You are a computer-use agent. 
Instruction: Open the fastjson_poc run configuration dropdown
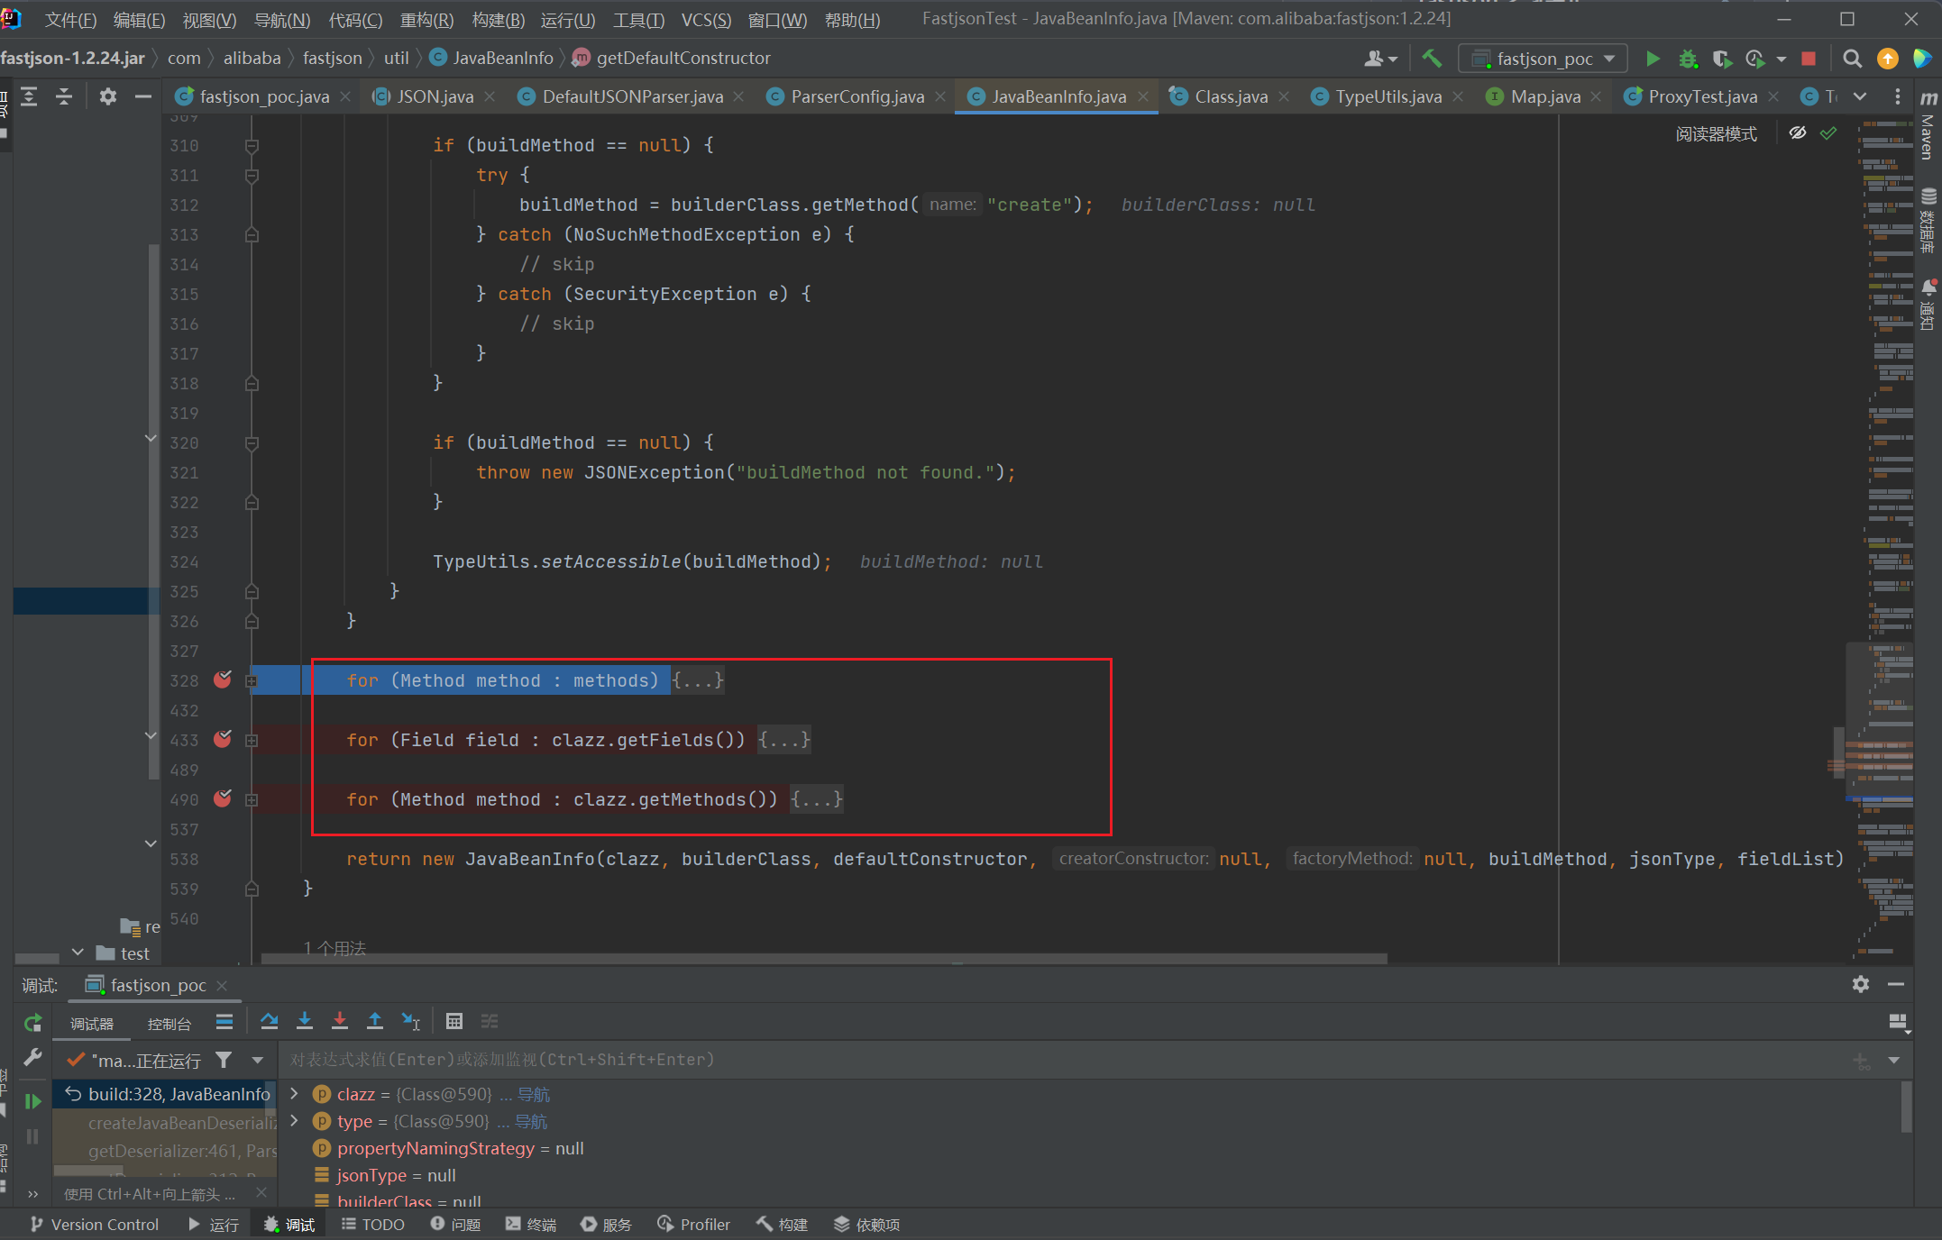click(1544, 59)
